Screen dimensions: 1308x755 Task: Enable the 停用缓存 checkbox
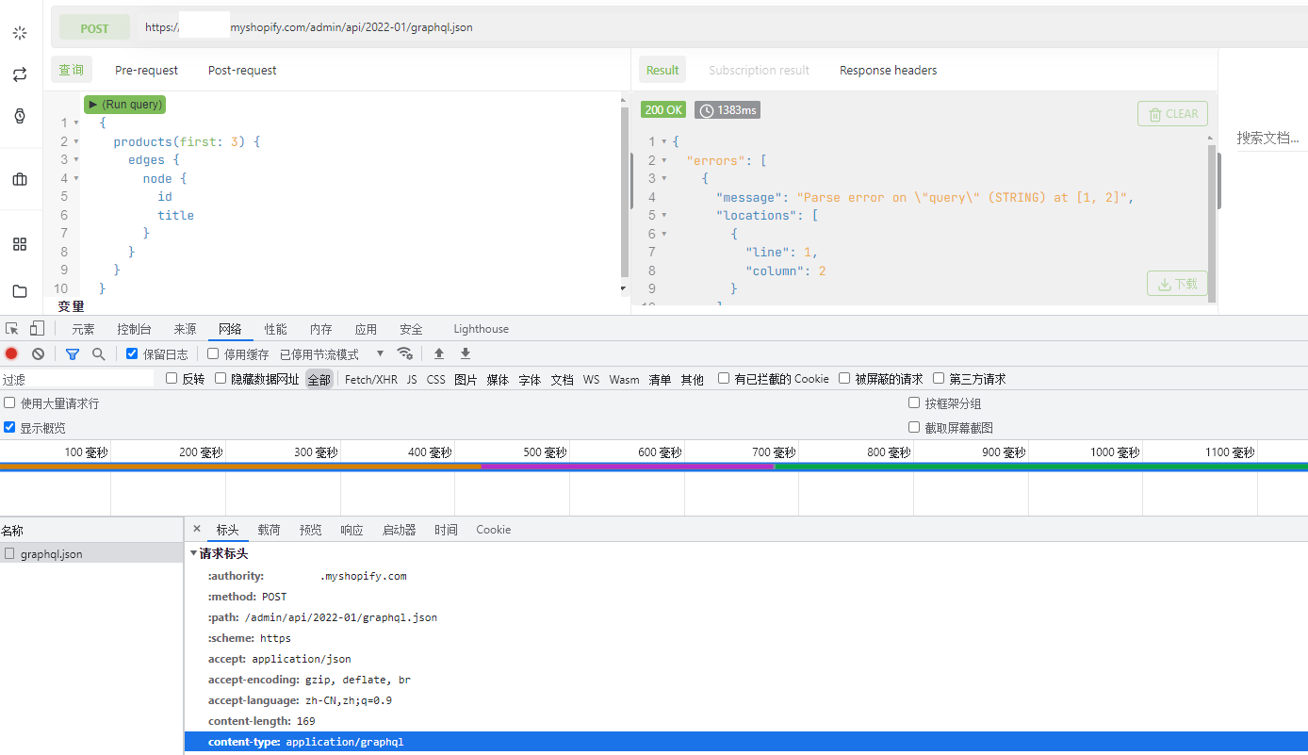[x=213, y=354]
